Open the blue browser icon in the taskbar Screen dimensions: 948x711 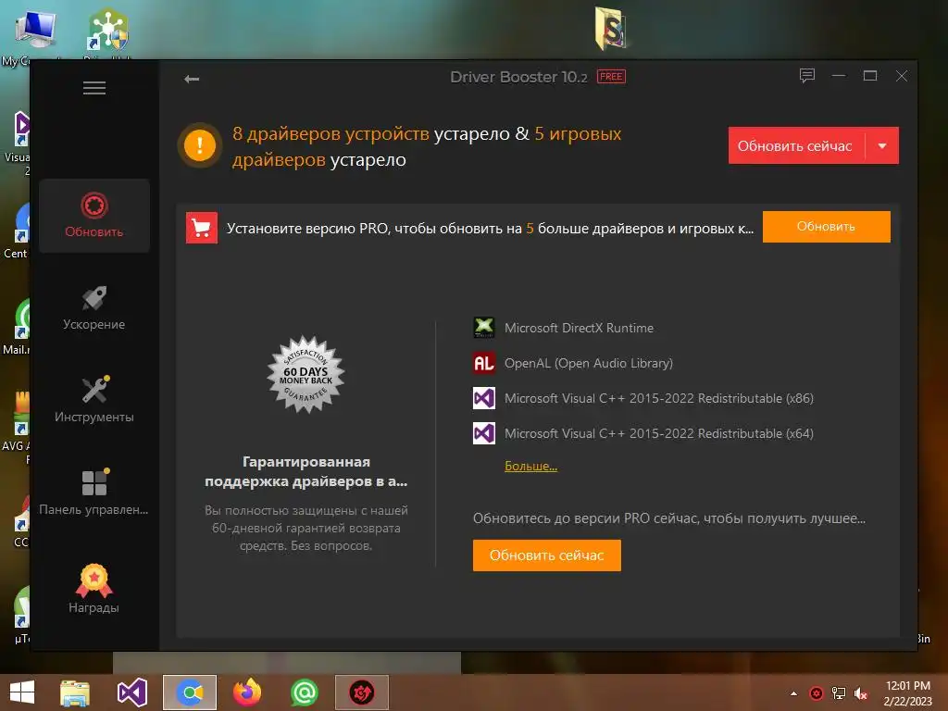[x=190, y=692]
